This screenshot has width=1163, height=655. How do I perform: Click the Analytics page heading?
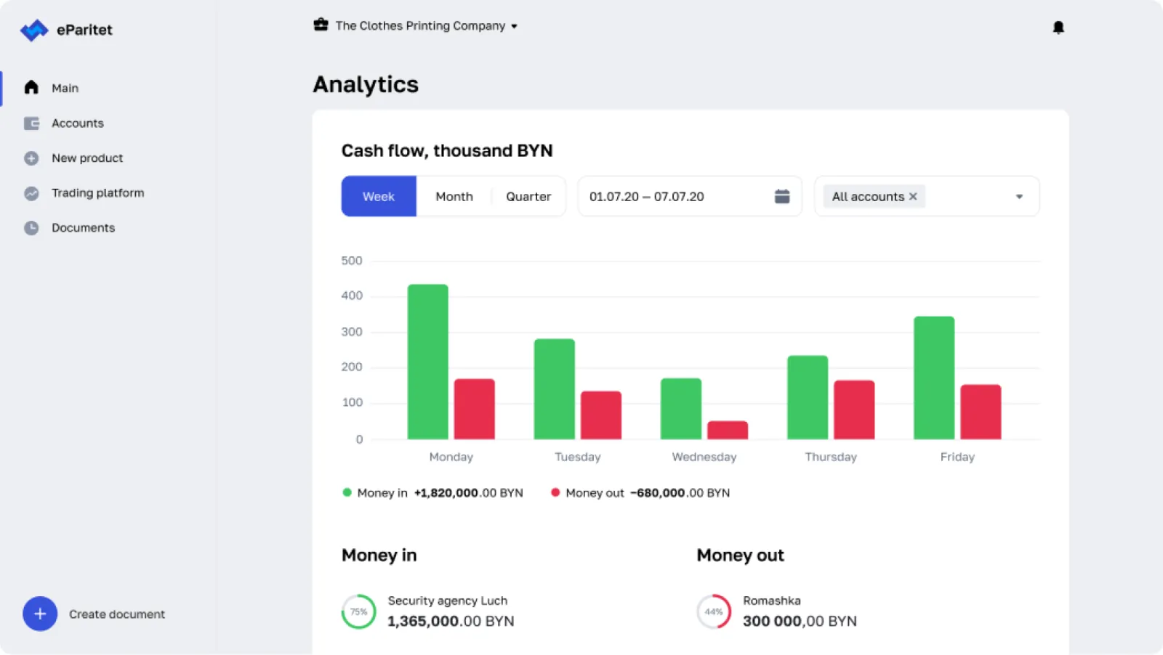366,85
